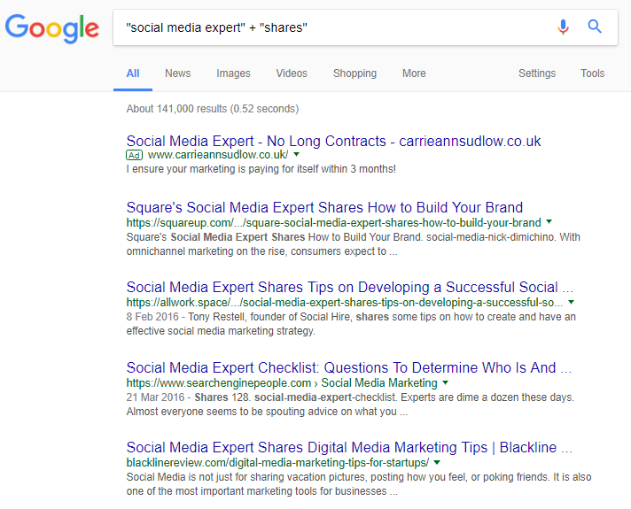Switch to the Images tab

233,73
